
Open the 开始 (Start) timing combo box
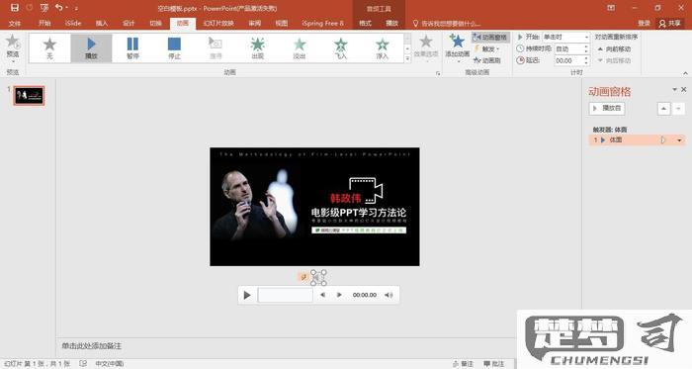[x=566, y=37]
